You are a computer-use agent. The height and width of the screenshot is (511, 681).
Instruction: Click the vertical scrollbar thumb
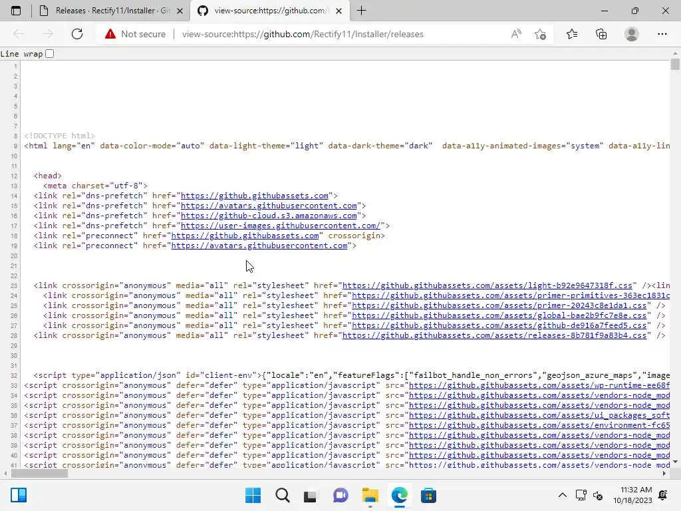pos(675,64)
